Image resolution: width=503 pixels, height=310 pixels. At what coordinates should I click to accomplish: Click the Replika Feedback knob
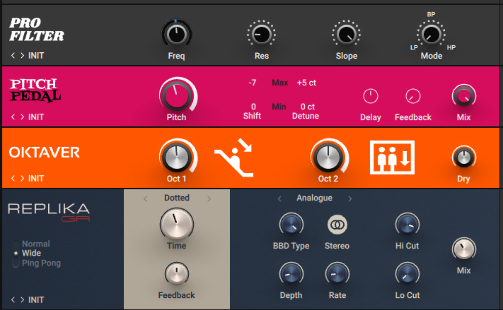176,274
